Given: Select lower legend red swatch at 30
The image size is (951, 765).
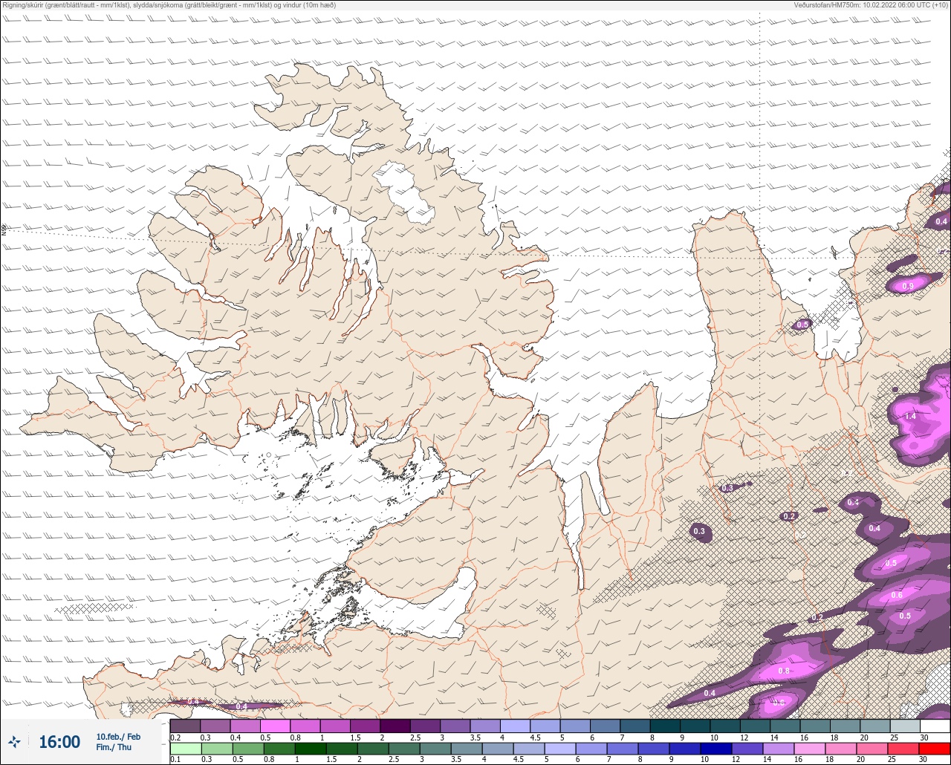Looking at the screenshot, I should (x=935, y=749).
